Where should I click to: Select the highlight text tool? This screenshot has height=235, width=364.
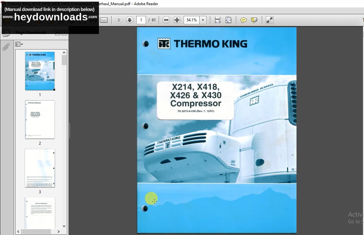pos(254,20)
